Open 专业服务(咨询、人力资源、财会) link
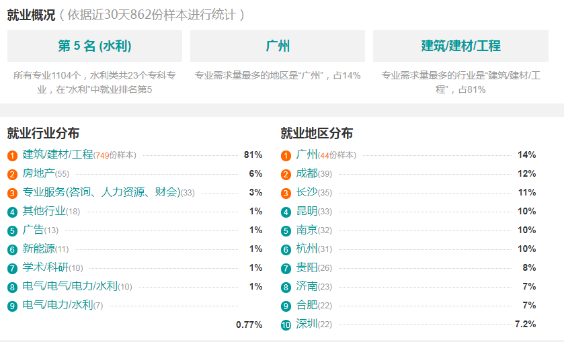Viewport: 564px width, 342px height. pyautogui.click(x=102, y=192)
